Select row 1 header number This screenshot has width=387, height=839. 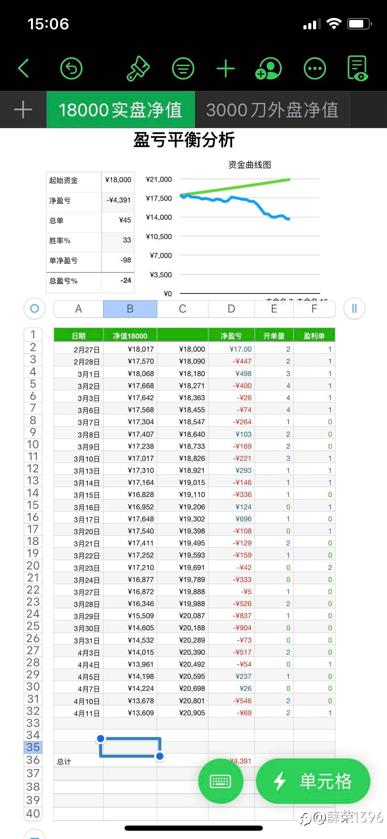click(x=33, y=334)
